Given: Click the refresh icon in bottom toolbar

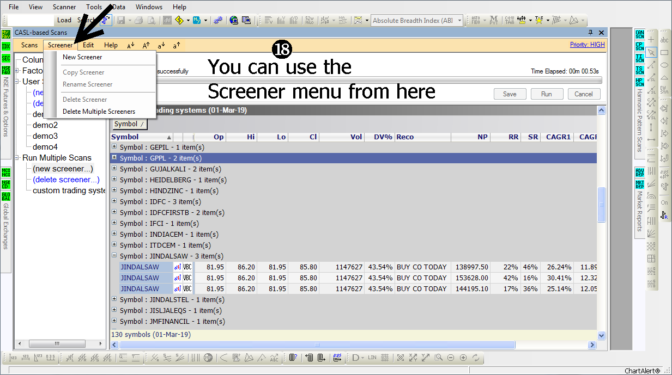Looking at the screenshot, I should tap(476, 358).
